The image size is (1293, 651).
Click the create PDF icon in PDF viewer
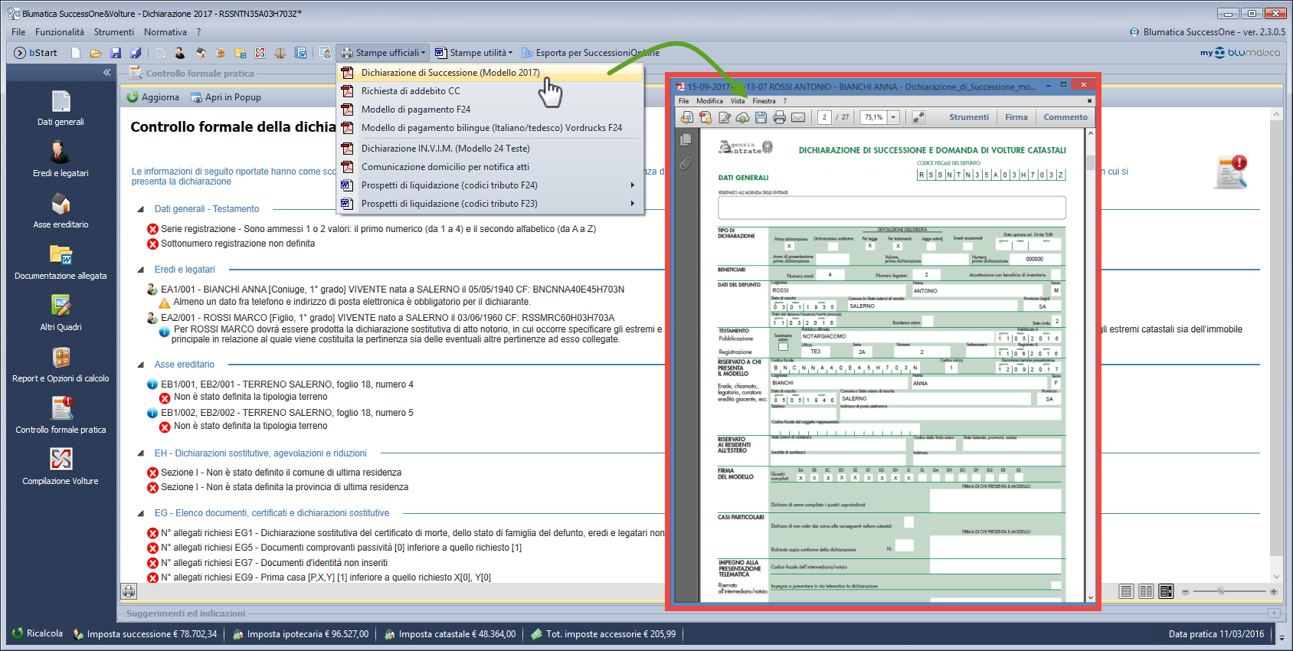[x=705, y=117]
